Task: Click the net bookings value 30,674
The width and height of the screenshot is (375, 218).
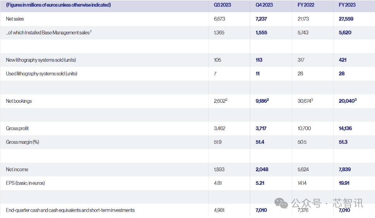Action: tap(305, 101)
